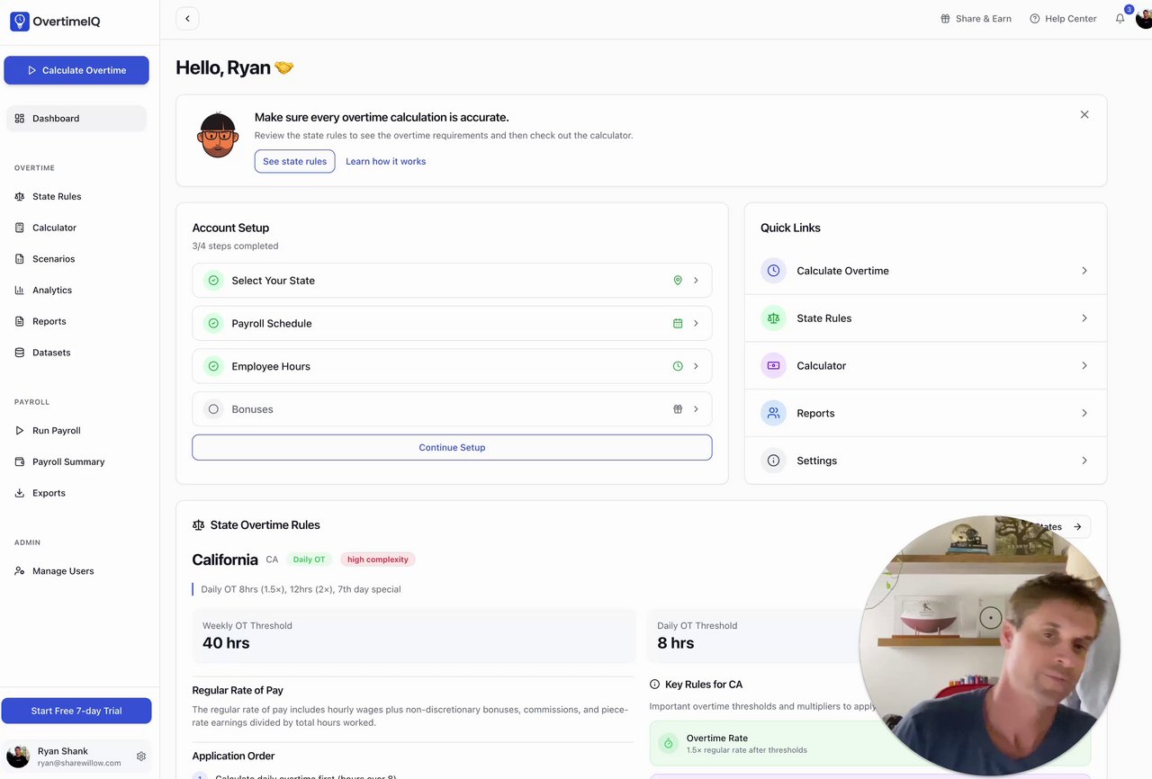Image resolution: width=1152 pixels, height=779 pixels.
Task: Click the mascot avatar in the banner
Action: click(x=218, y=137)
